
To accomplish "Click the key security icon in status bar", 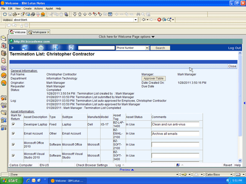I will coord(184,175).
